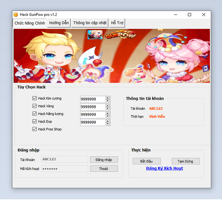Click the Thoát button
The height and width of the screenshot is (200, 222).
coord(104,169)
